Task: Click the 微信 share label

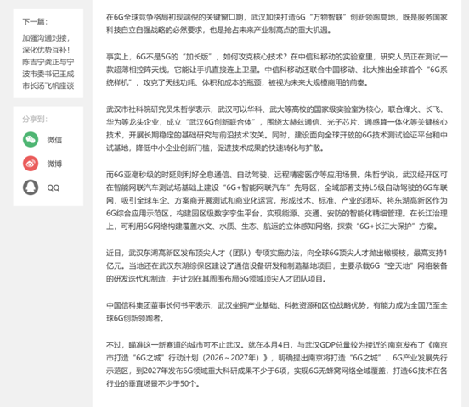Action: (54, 140)
